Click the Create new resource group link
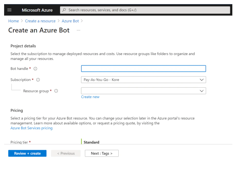247x185 pixels. pos(90,97)
